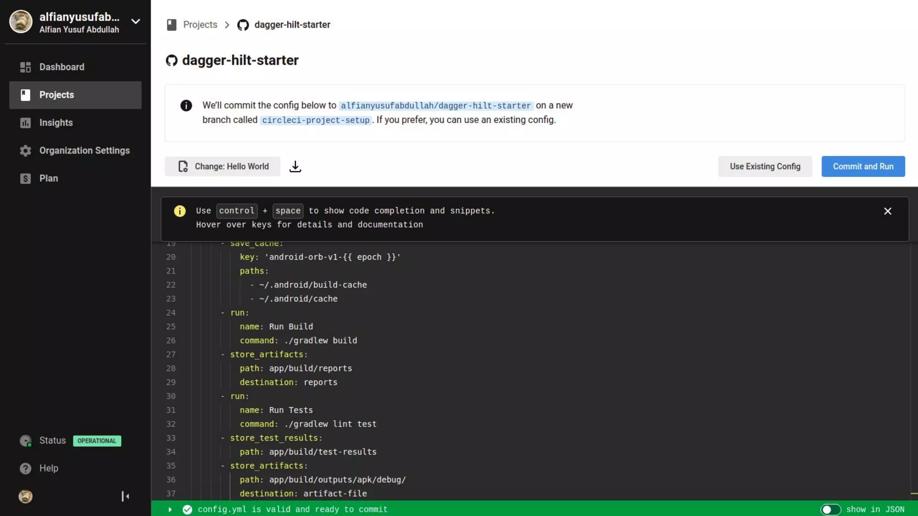The width and height of the screenshot is (918, 516).
Task: Click code line 26 gradlew build command
Action: 320,340
